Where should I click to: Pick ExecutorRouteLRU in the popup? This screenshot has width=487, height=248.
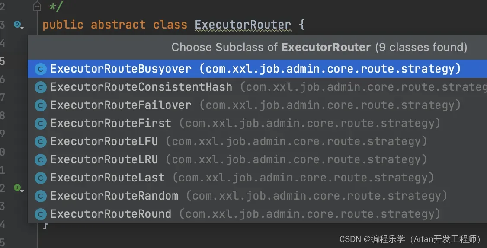(257, 160)
